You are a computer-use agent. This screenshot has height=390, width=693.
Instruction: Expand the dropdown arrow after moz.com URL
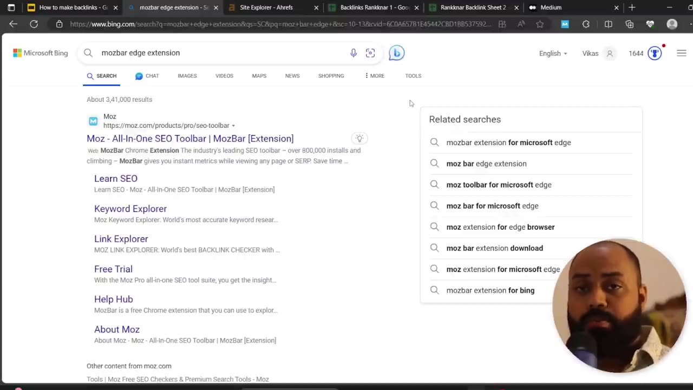coord(233,126)
